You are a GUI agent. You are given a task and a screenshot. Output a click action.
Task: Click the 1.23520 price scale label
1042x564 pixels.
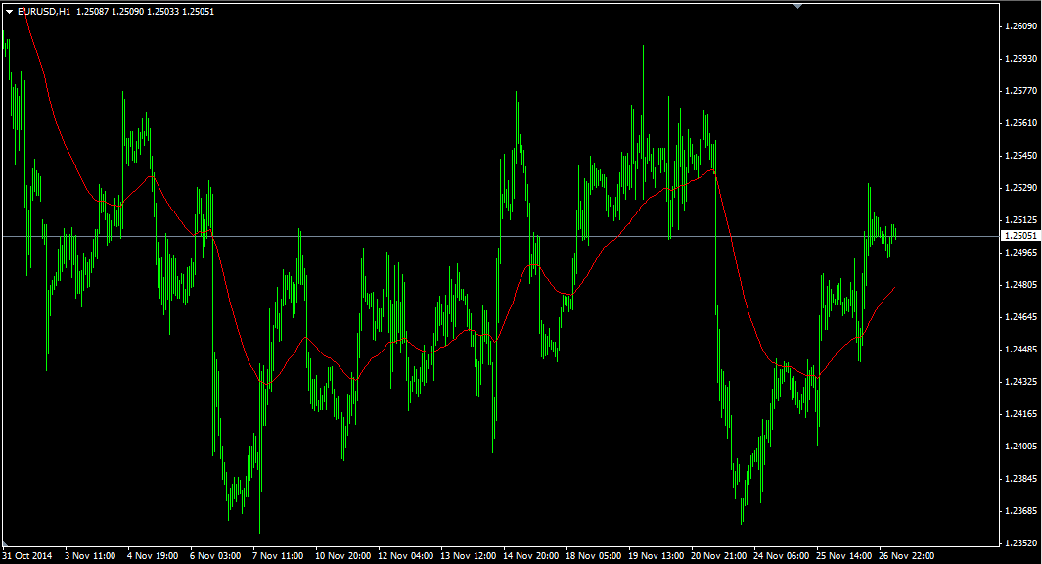[x=1020, y=542]
